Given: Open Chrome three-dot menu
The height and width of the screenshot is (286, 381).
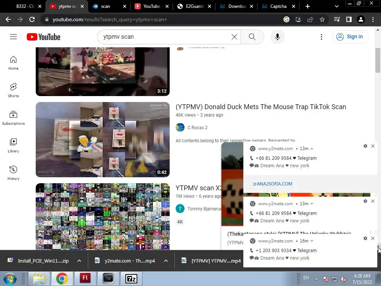Looking at the screenshot, I should coord(373,19).
